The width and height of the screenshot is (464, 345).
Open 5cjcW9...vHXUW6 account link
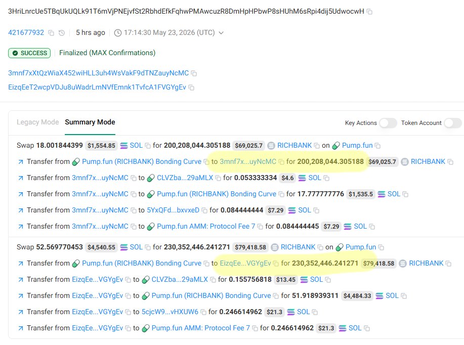point(170,312)
